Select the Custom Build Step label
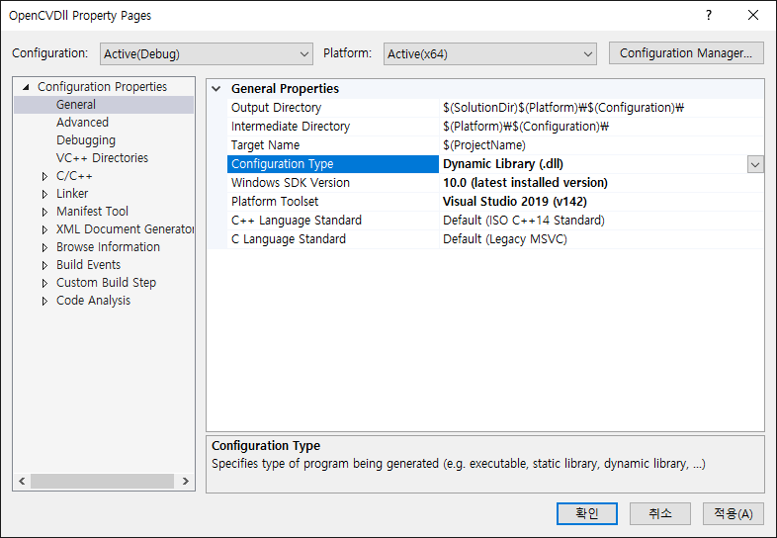The width and height of the screenshot is (777, 538). coord(106,283)
